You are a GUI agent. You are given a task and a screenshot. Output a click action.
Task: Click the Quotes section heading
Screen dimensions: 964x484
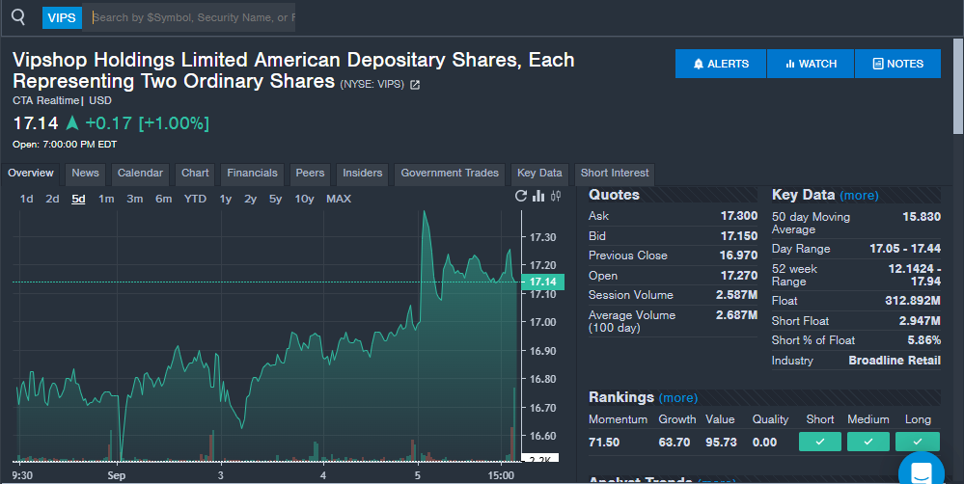pos(614,196)
